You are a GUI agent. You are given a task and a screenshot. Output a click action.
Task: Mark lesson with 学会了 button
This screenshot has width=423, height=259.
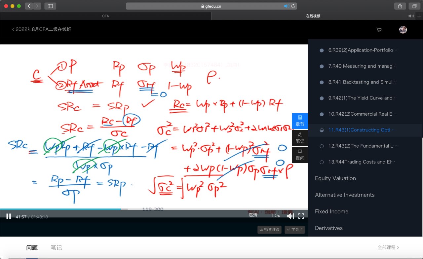point(294,230)
